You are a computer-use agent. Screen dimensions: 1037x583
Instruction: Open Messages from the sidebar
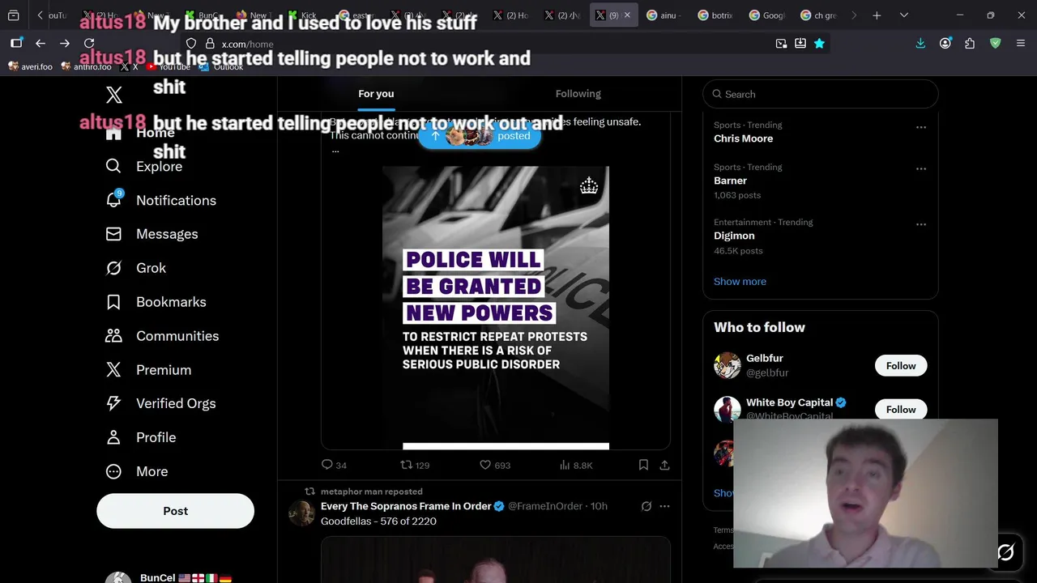[x=151, y=234]
